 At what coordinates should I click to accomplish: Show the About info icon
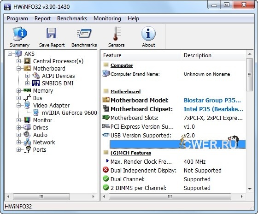(x=148, y=34)
